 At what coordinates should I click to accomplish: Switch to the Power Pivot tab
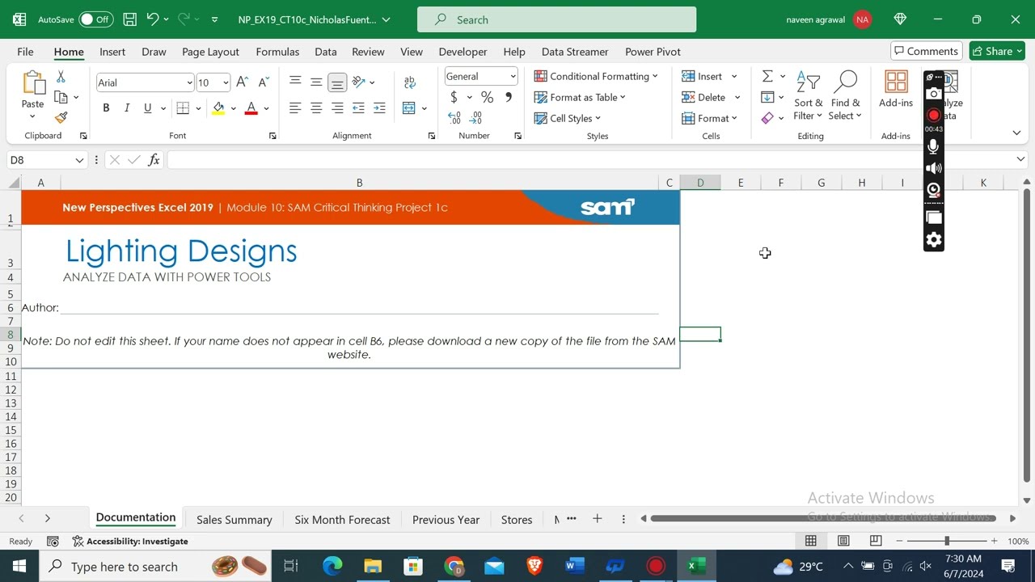(653, 52)
